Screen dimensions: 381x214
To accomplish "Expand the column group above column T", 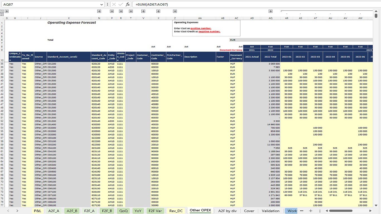I will [131, 11].
